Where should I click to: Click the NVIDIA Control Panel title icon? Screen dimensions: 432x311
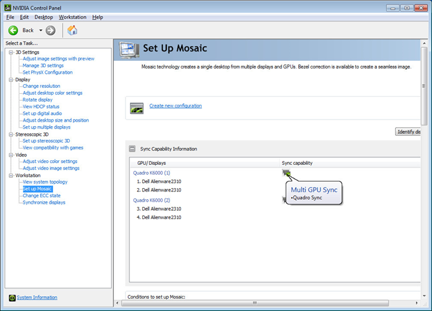pyautogui.click(x=7, y=8)
